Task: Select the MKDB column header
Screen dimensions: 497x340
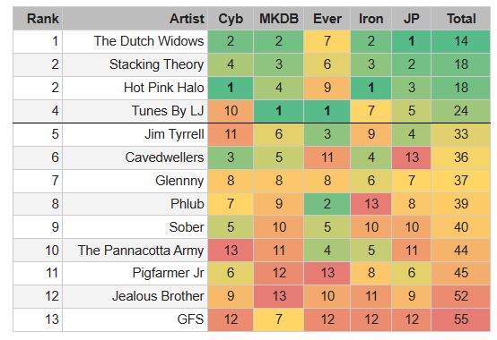Action: [279, 19]
